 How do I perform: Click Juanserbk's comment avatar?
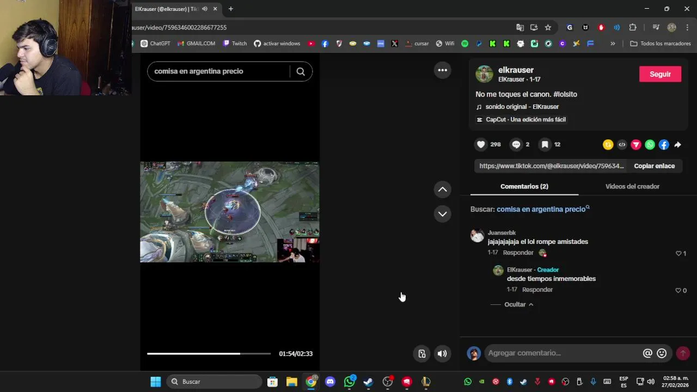pos(478,235)
